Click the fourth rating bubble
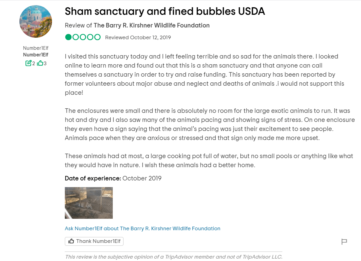The height and width of the screenshot is (261, 361). 90,37
